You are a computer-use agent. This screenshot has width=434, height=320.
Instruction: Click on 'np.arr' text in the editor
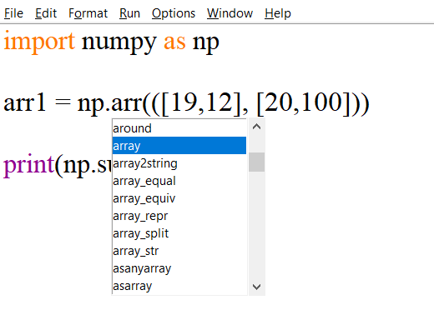click(x=109, y=104)
